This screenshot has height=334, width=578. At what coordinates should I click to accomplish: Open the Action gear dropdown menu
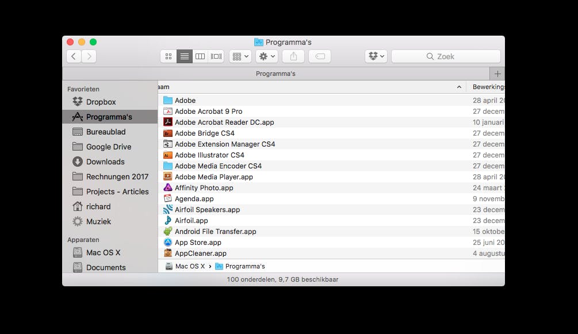pyautogui.click(x=267, y=56)
